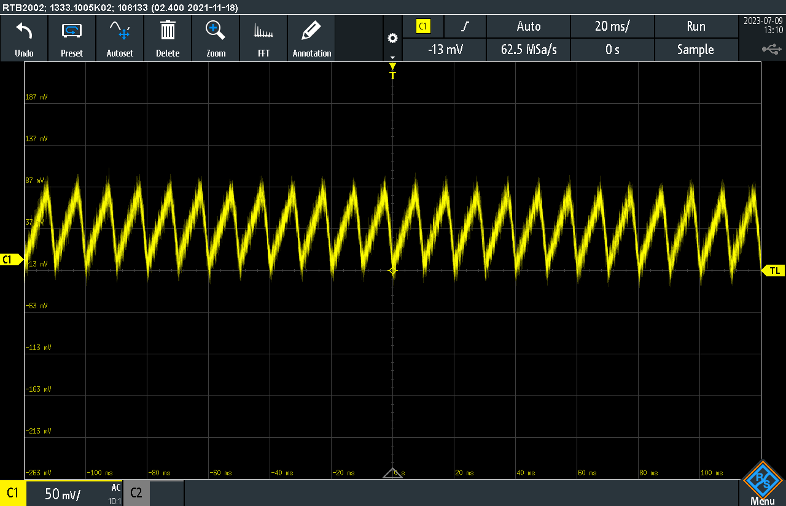This screenshot has width=786, height=506.
Task: Click the Undo toolbar icon
Action: coord(24,38)
